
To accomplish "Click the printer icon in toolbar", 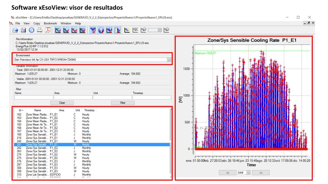I will tap(39, 30).
